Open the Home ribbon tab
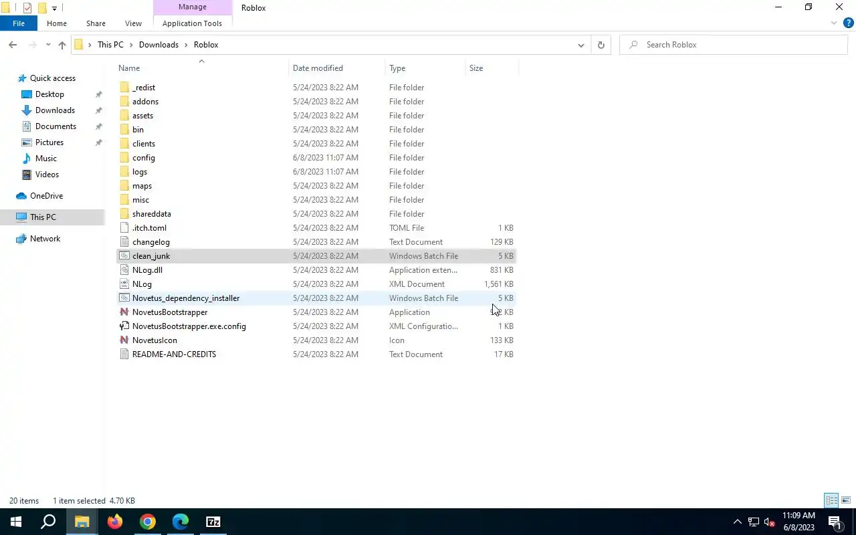This screenshot has height=535, width=856. point(57,23)
